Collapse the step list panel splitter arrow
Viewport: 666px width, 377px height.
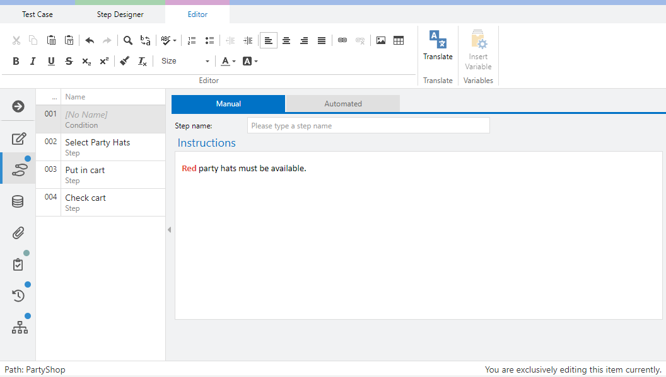pyautogui.click(x=169, y=230)
